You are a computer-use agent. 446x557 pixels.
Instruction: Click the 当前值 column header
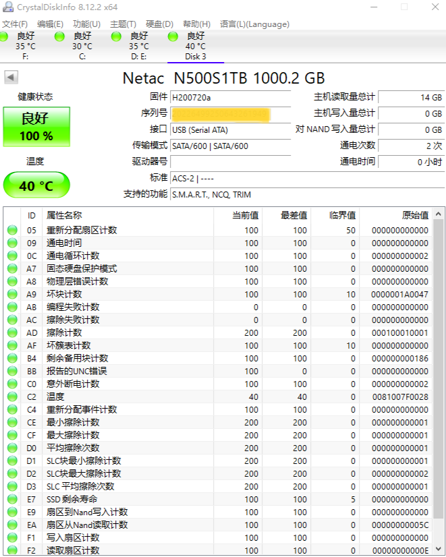tap(238, 215)
